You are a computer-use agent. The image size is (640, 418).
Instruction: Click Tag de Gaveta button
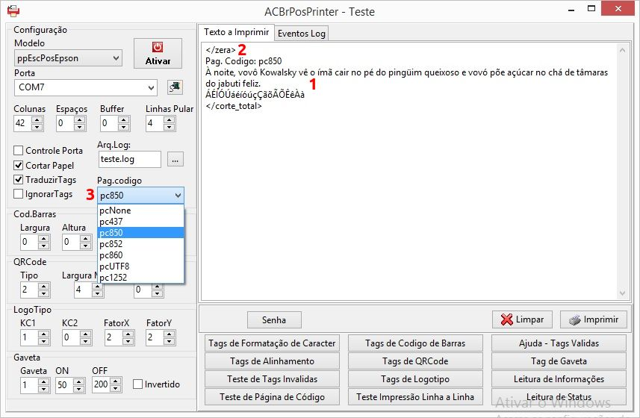[x=559, y=361]
